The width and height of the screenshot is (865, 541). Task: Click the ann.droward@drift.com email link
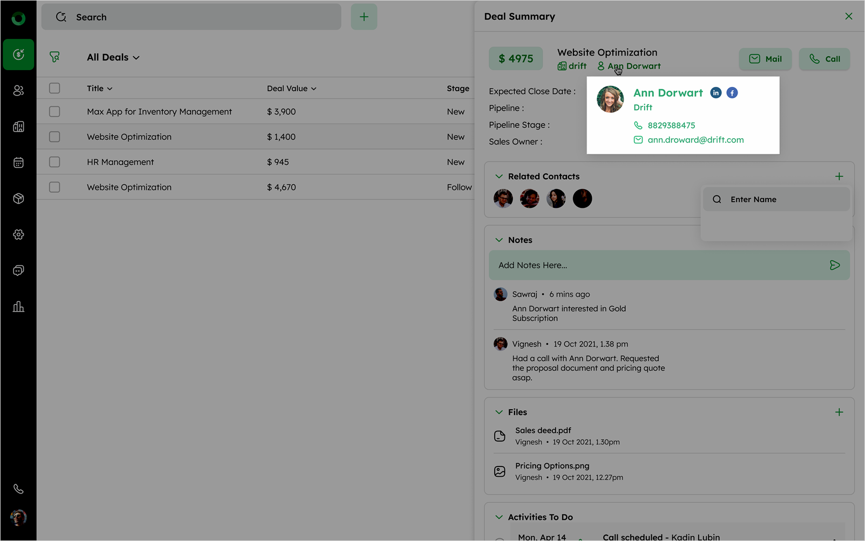coord(695,140)
